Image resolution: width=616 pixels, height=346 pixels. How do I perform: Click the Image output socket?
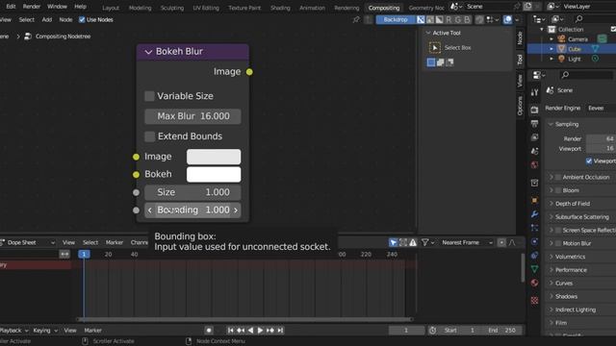249,72
